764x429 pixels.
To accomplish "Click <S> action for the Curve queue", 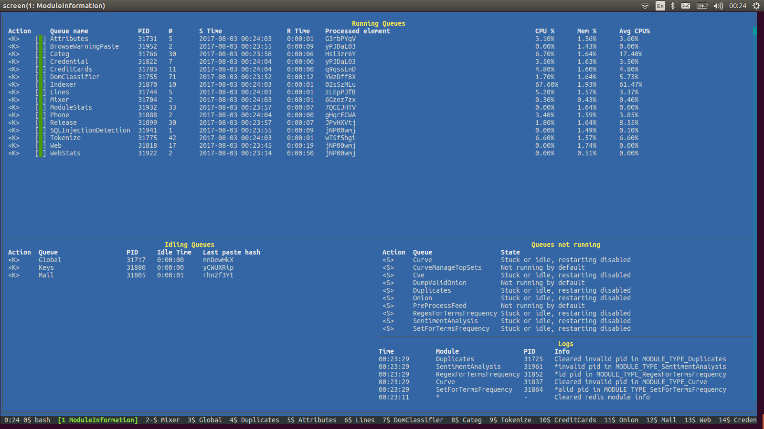I will tap(388, 260).
